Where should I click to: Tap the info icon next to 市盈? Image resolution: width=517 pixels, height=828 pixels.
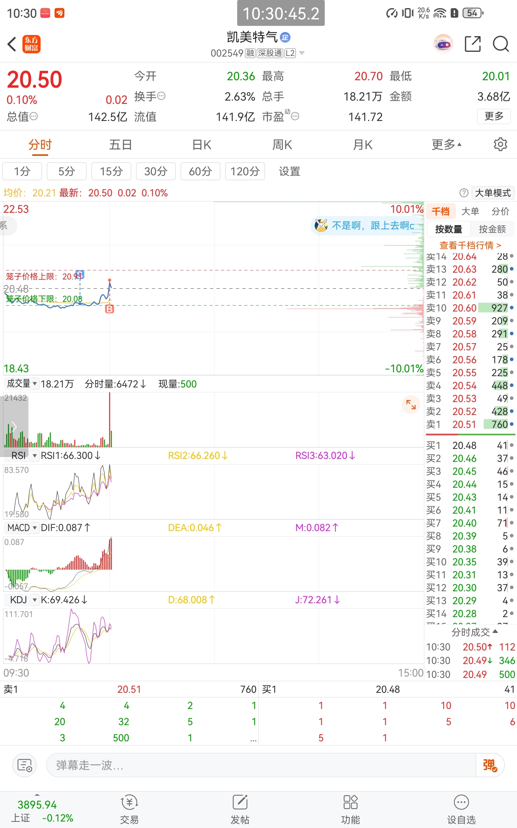coord(295,116)
